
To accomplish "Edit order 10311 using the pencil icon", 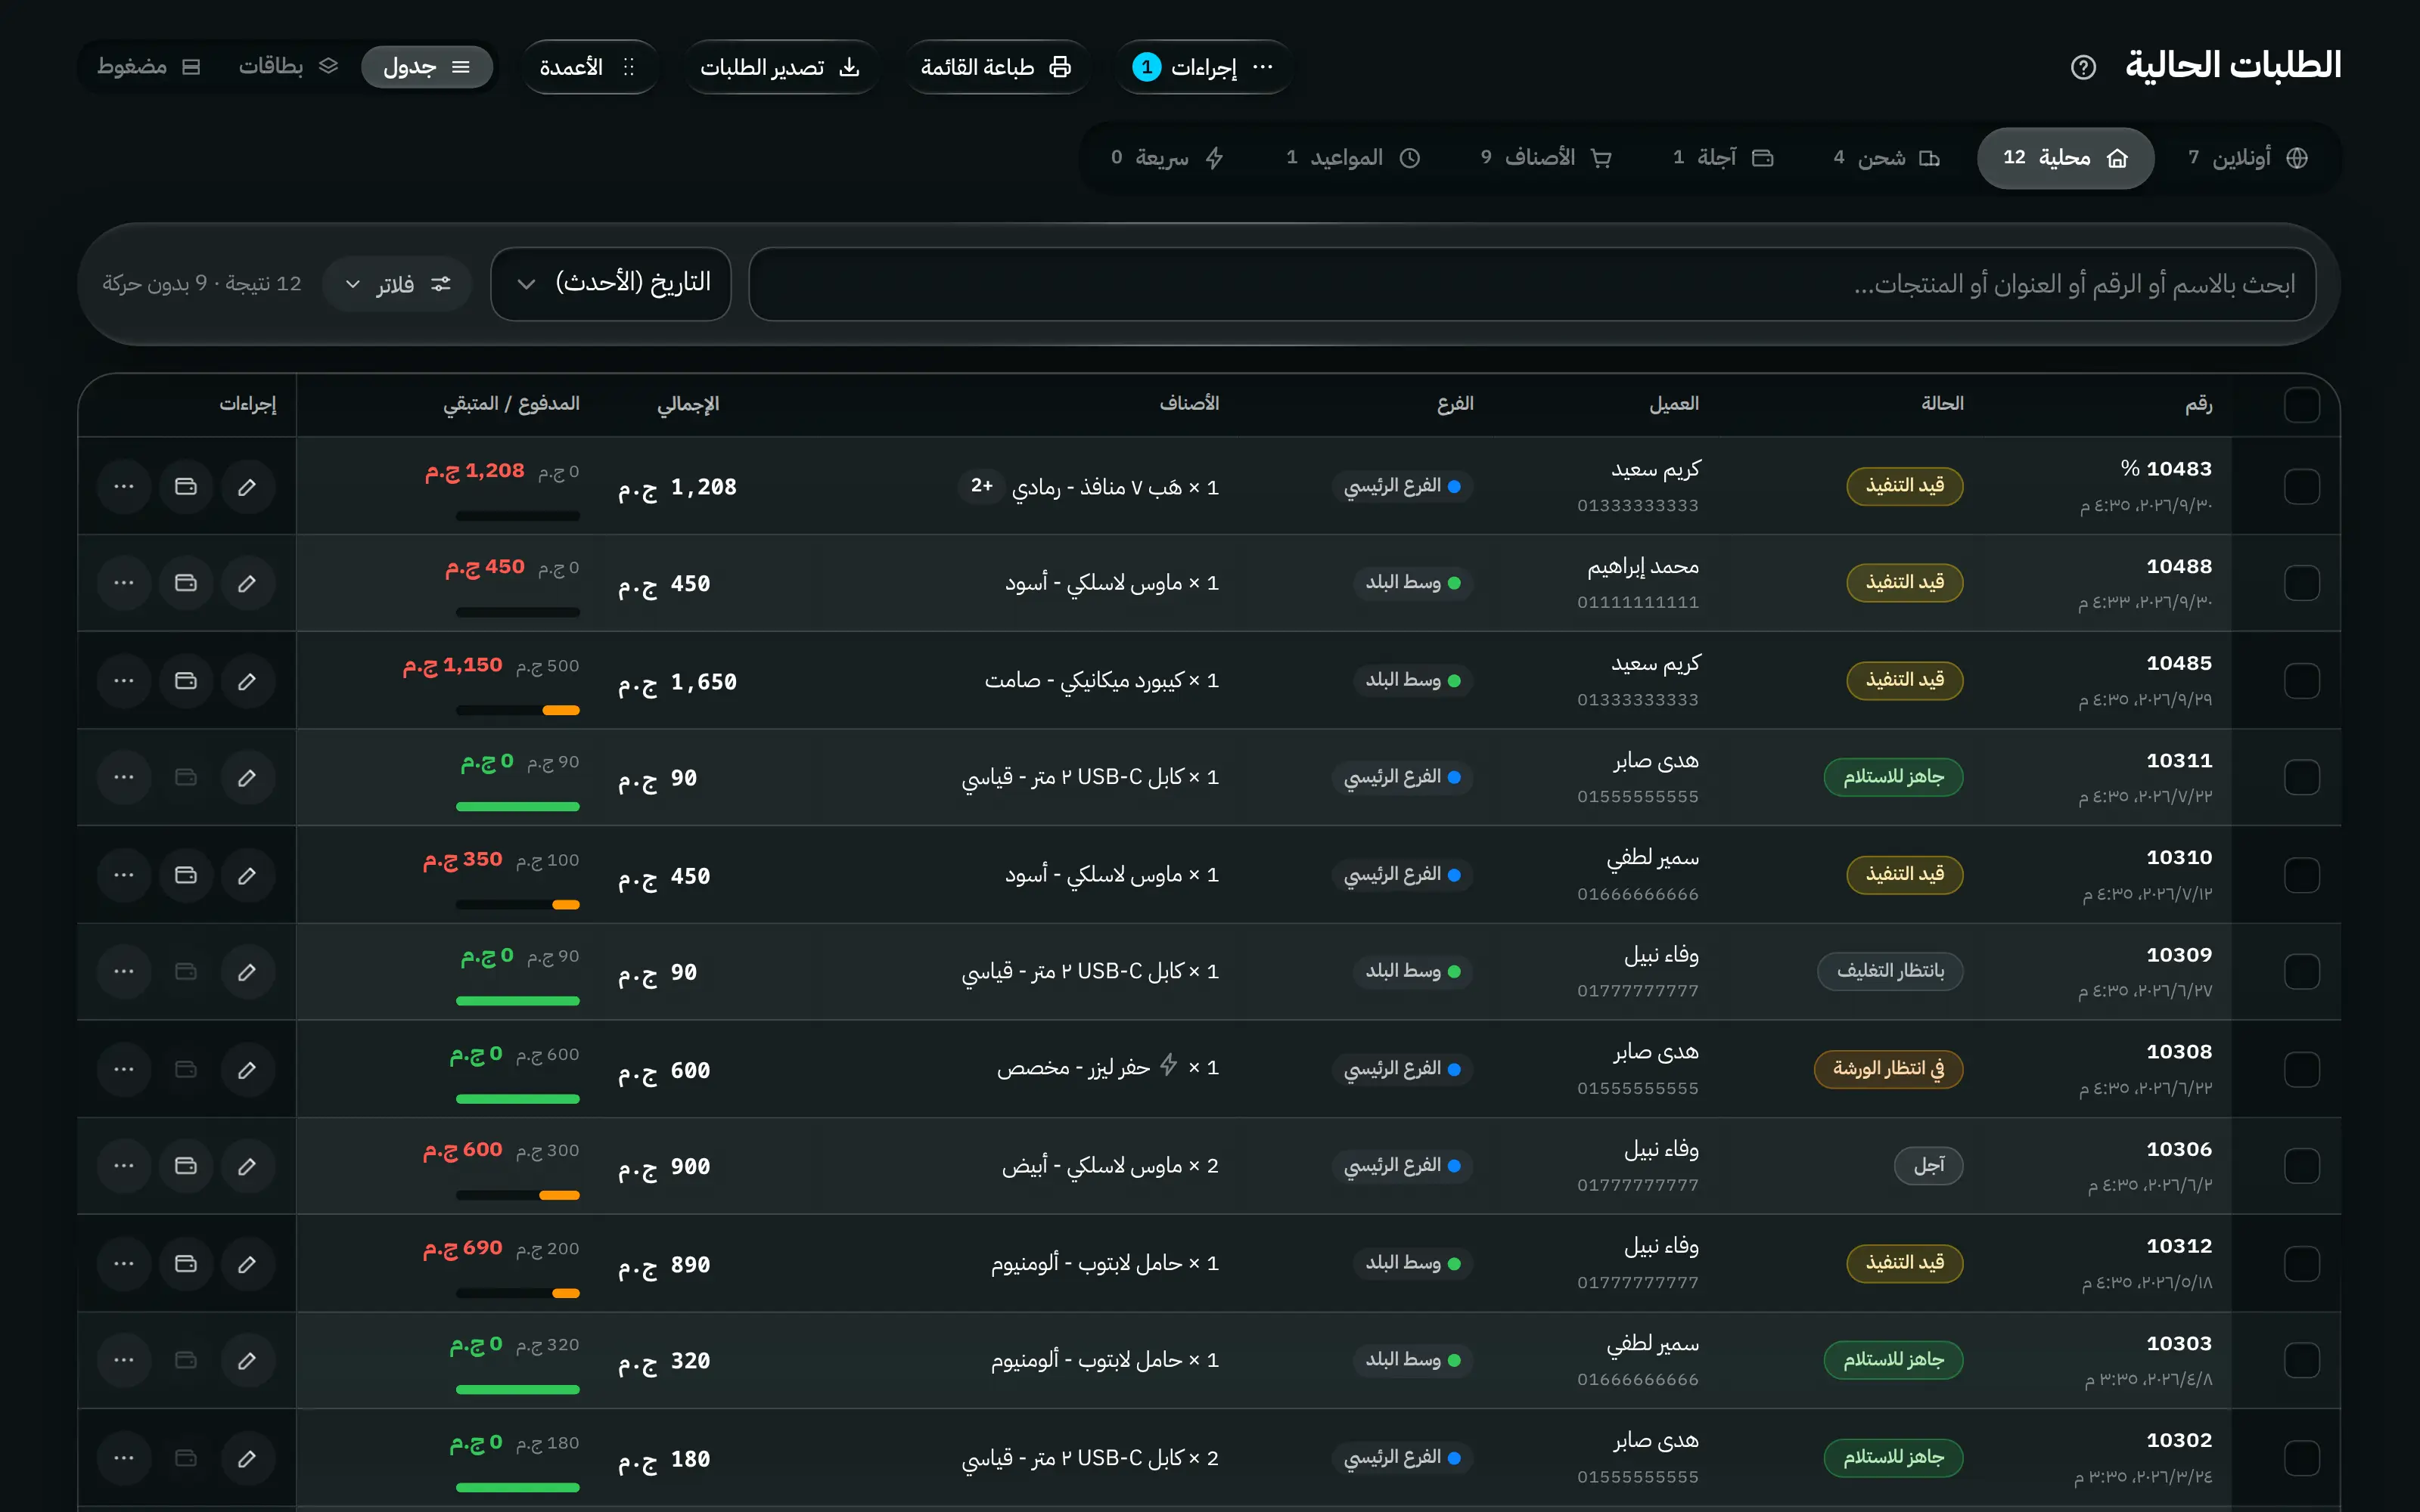I will click(x=247, y=777).
